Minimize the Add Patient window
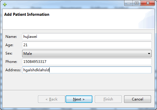Screen dimensions: 157x110 point(129,3)
